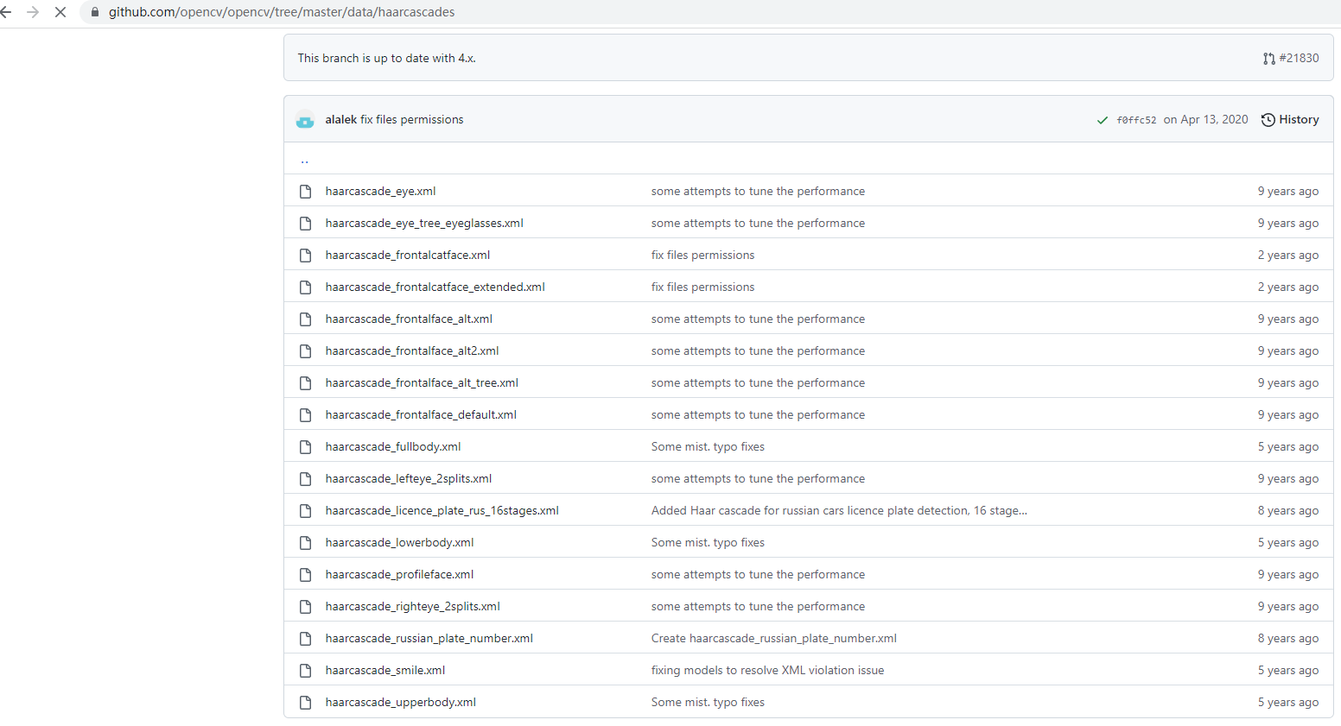This screenshot has width=1341, height=726.
Task: Click file icon for haarcascade_frontalcatface_extended.xml
Action: tap(305, 287)
